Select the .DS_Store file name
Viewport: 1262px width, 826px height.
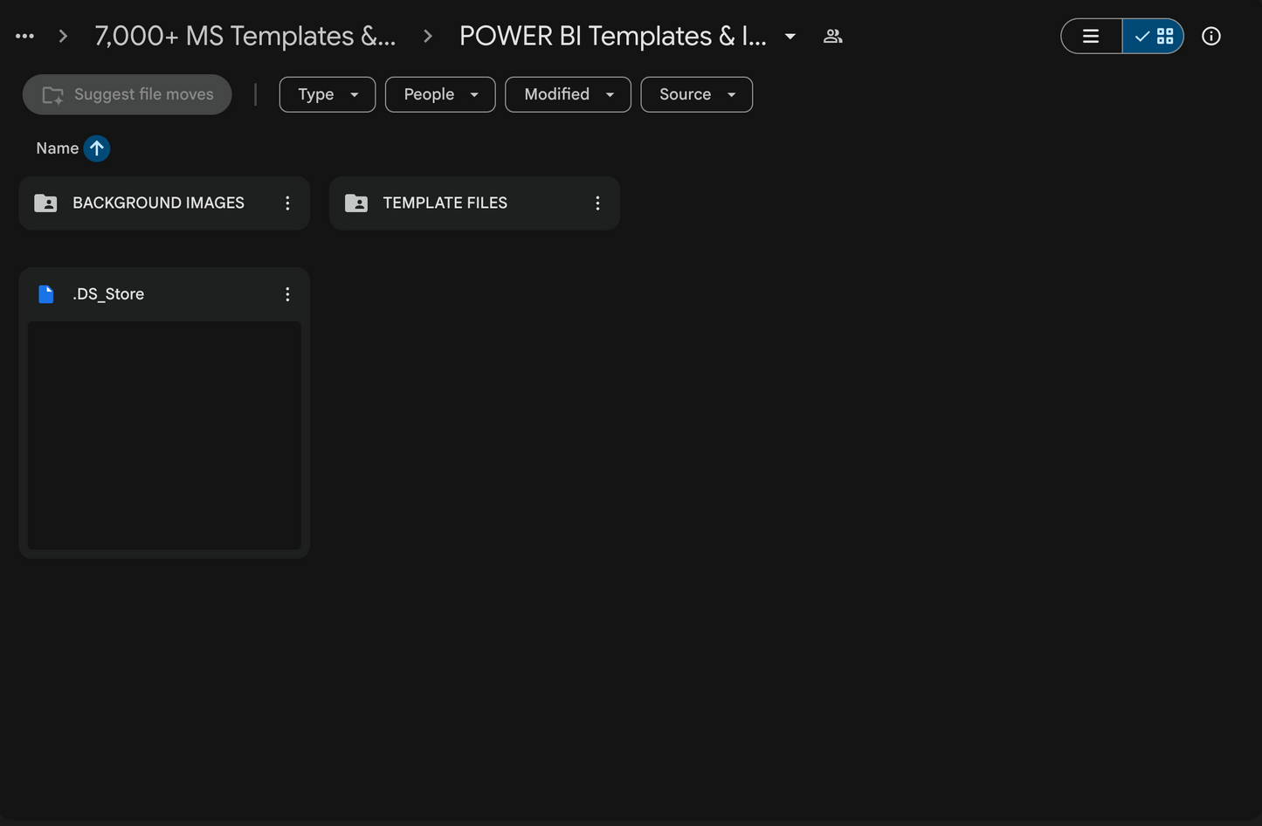pos(108,294)
